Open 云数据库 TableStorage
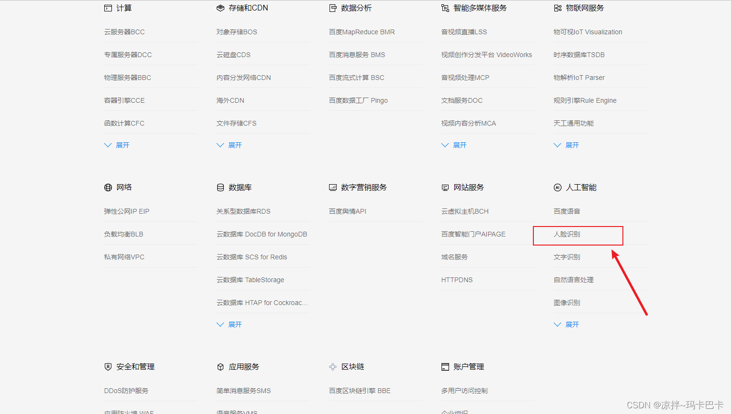Viewport: 731px width, 414px height. [250, 280]
